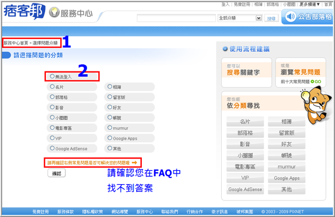Image resolution: width=335 pixels, height=217 pixels.
Task: Select the 好友 radio option
Action: [x=110, y=107]
